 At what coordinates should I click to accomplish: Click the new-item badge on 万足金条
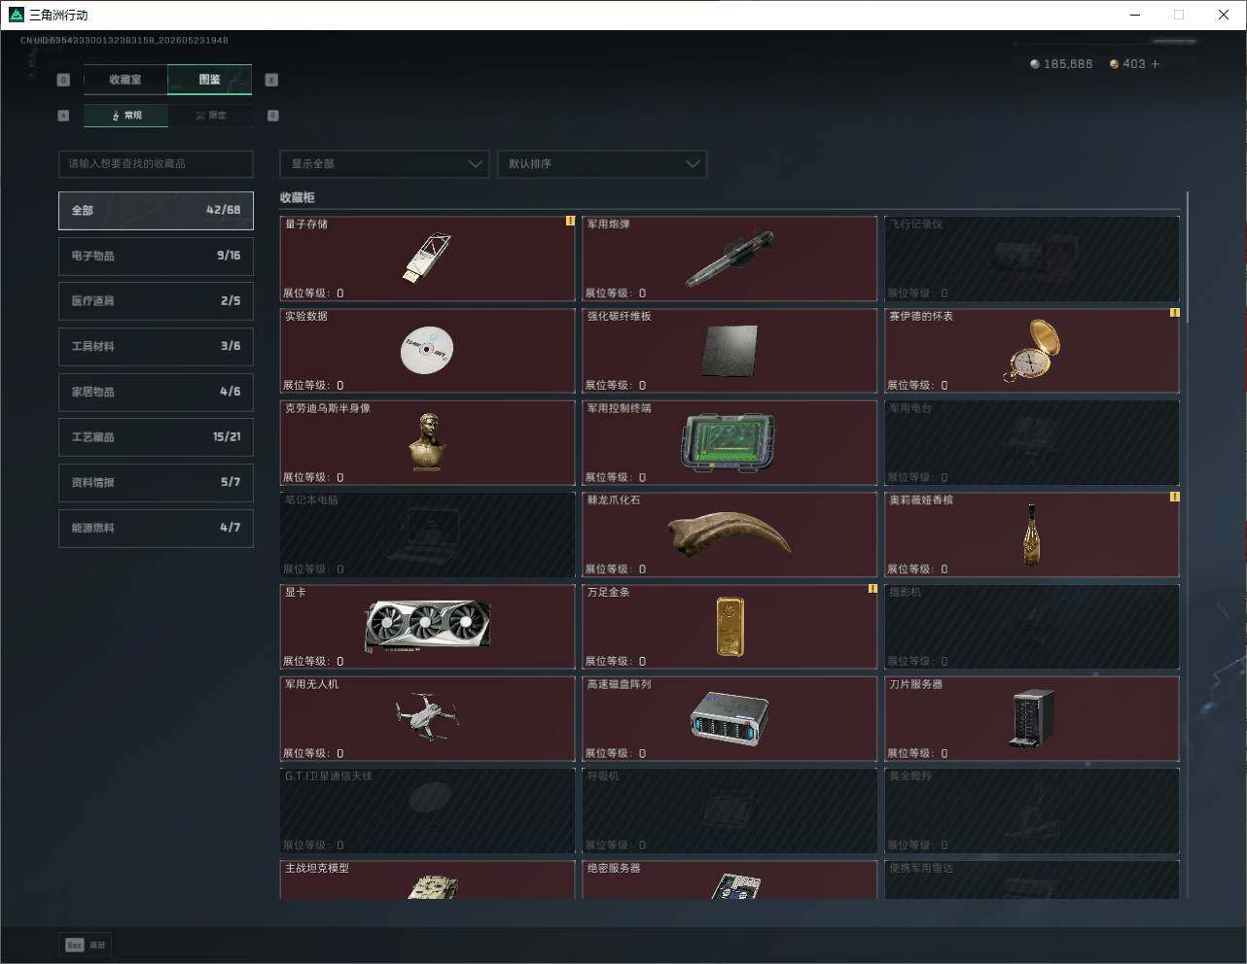[873, 589]
